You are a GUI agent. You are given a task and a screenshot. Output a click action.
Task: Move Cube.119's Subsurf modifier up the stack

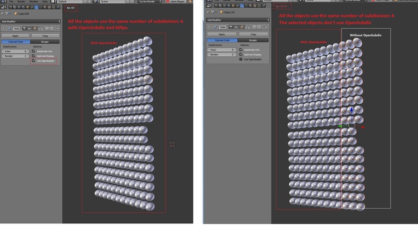point(254,27)
